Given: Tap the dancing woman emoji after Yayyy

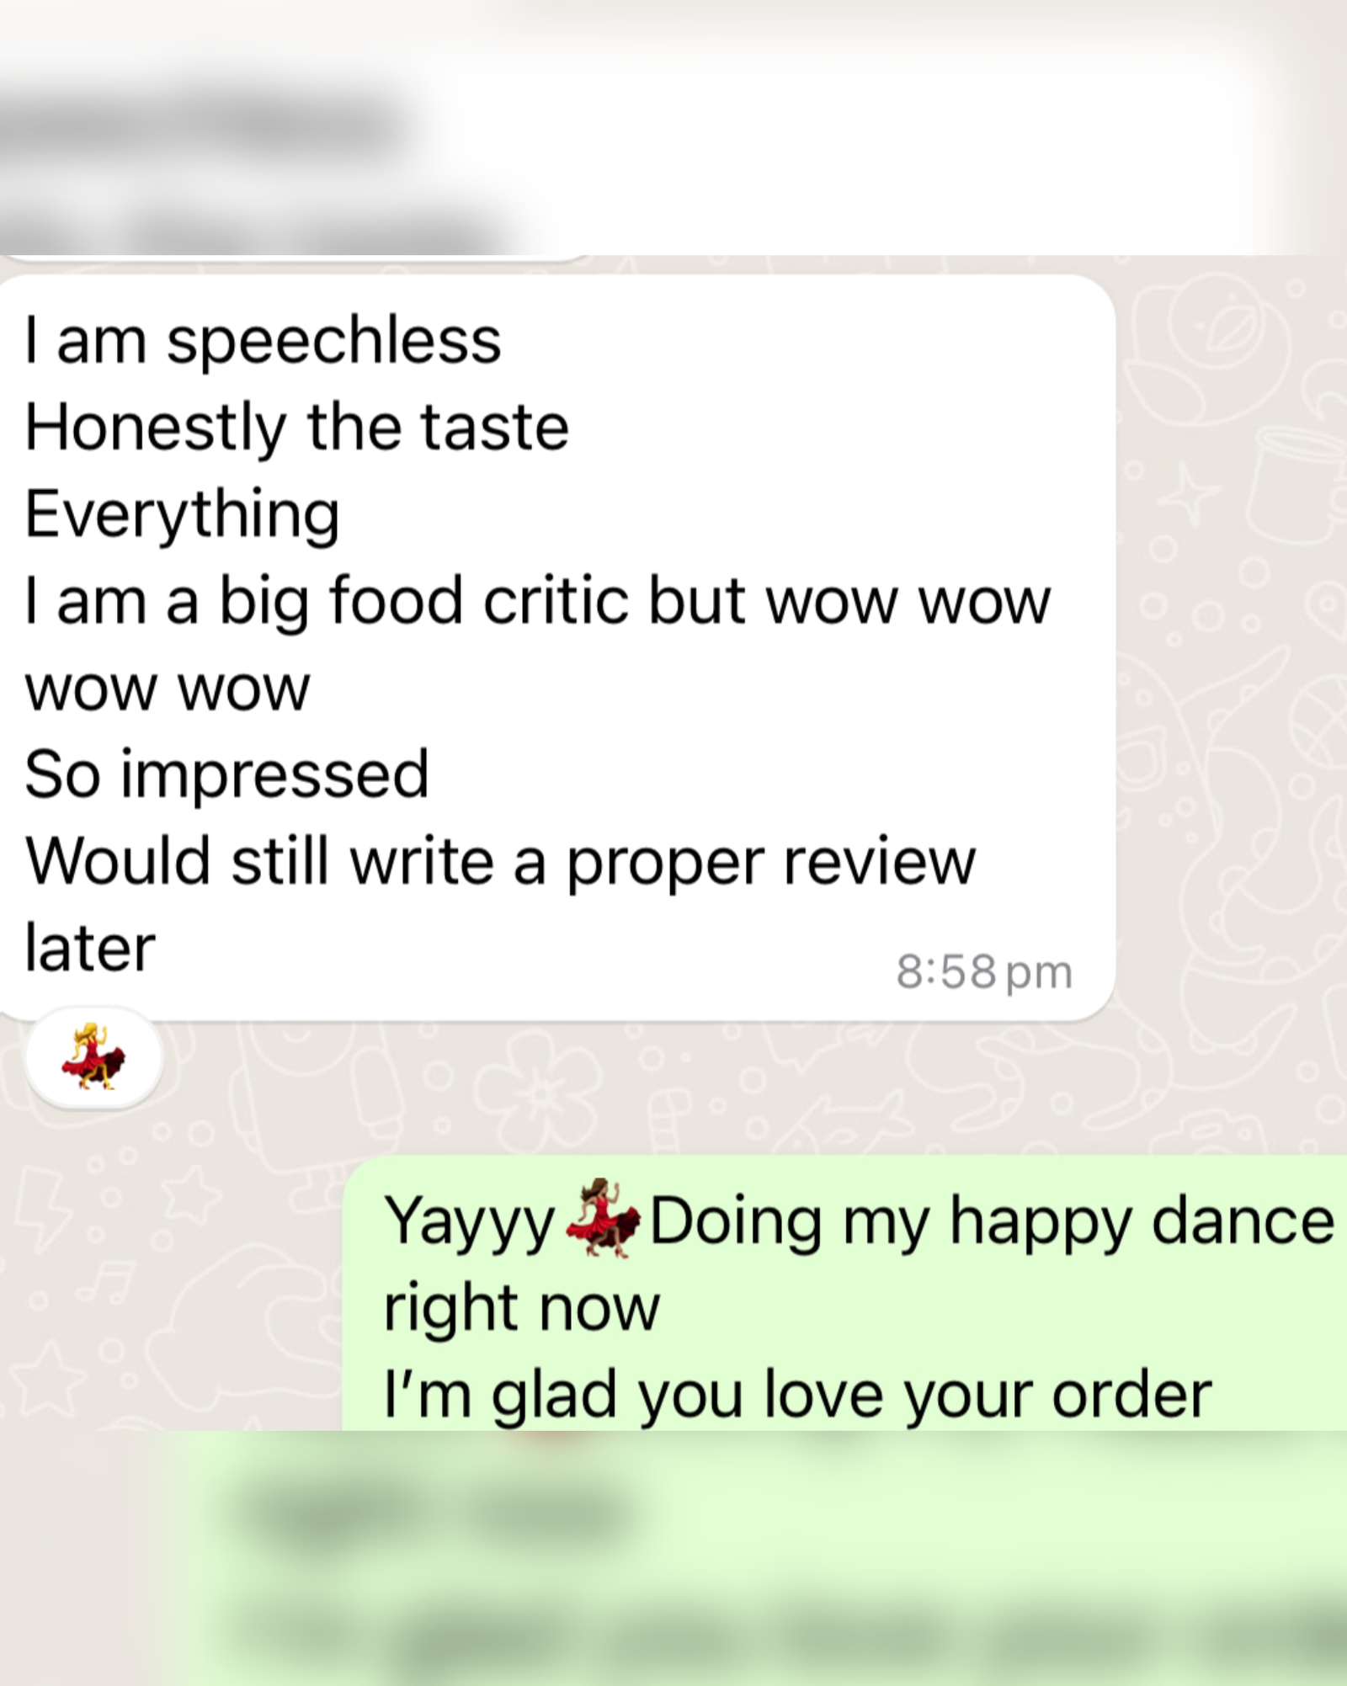Looking at the screenshot, I should pos(603,1219).
